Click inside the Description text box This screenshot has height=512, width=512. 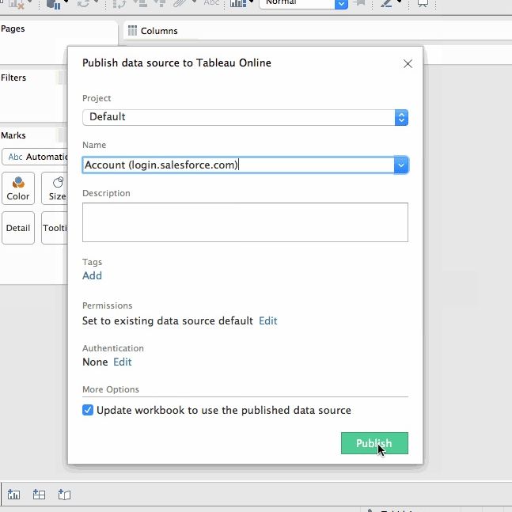click(x=245, y=222)
